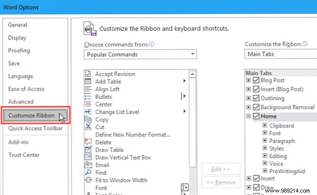Click the Customize Ribbon header icon

pyautogui.click(x=90, y=28)
